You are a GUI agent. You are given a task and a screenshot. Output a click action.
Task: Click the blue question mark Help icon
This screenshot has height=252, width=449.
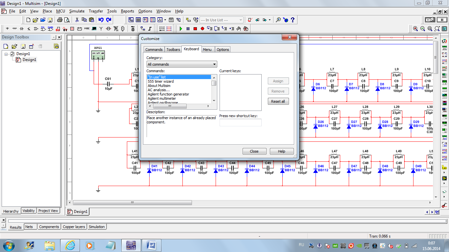pos(293,20)
